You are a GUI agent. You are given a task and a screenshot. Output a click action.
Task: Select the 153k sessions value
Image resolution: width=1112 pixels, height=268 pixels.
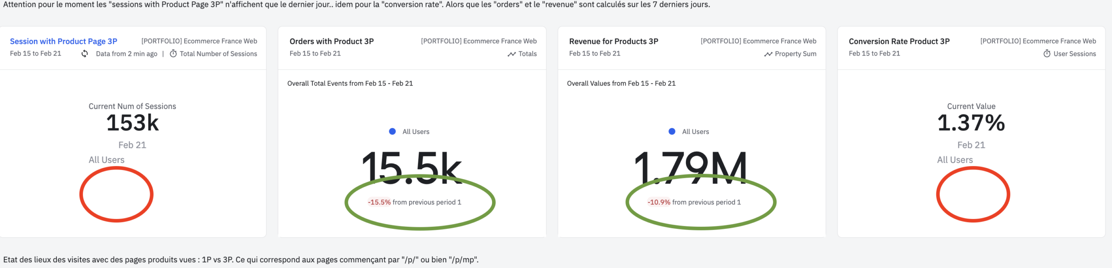pos(132,123)
